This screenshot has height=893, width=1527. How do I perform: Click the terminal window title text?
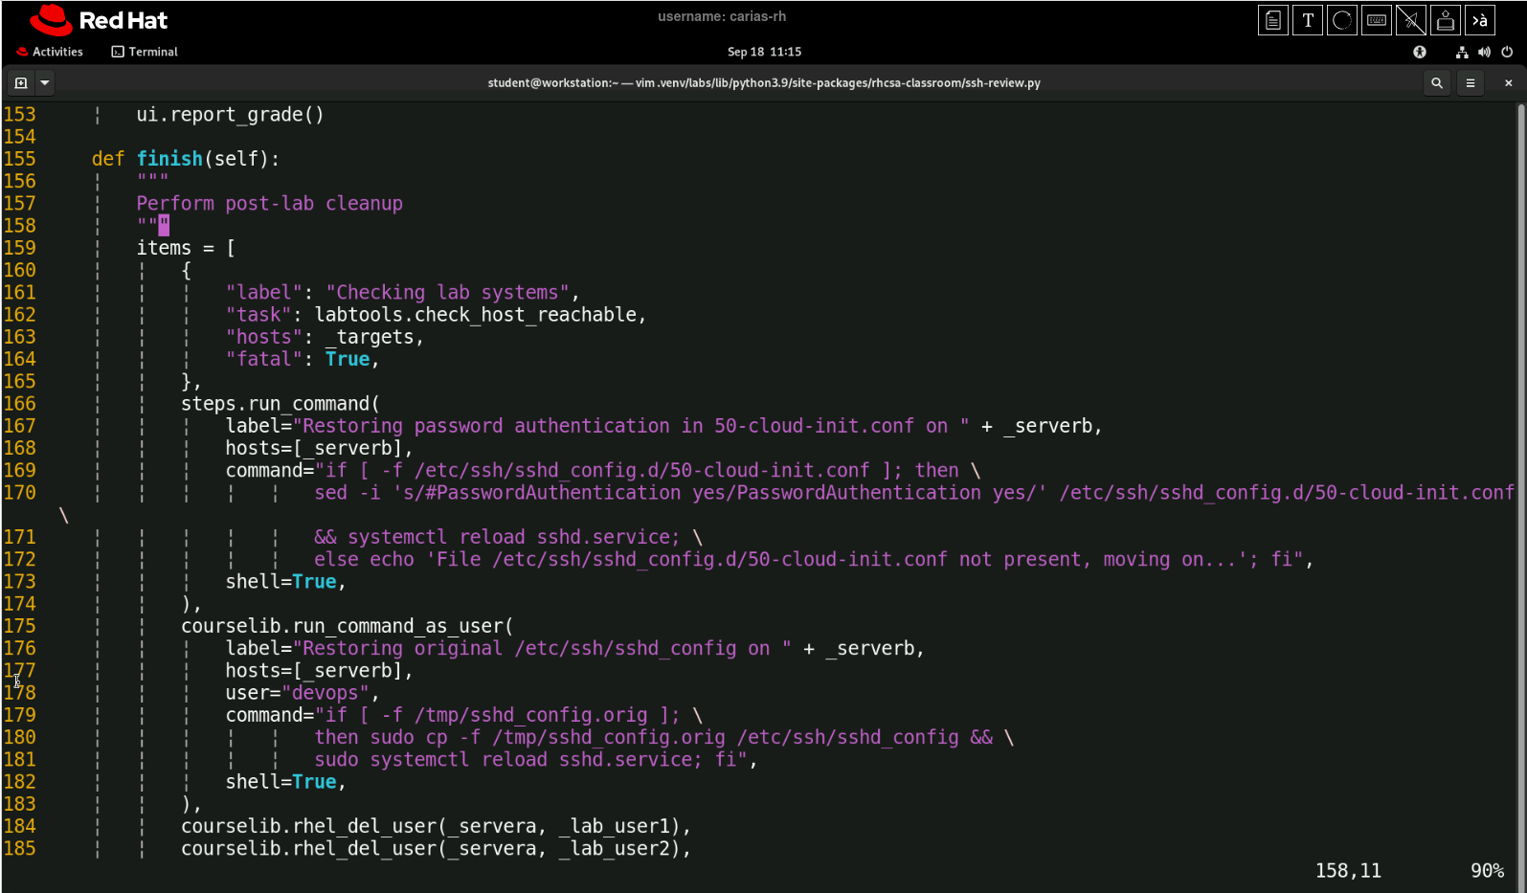point(764,83)
